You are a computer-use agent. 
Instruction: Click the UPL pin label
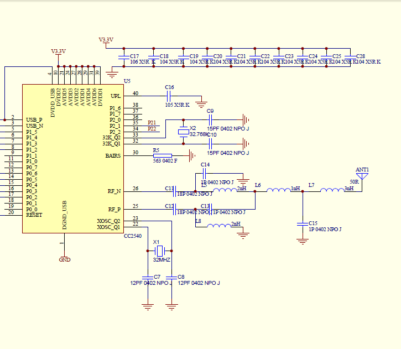click(116, 96)
